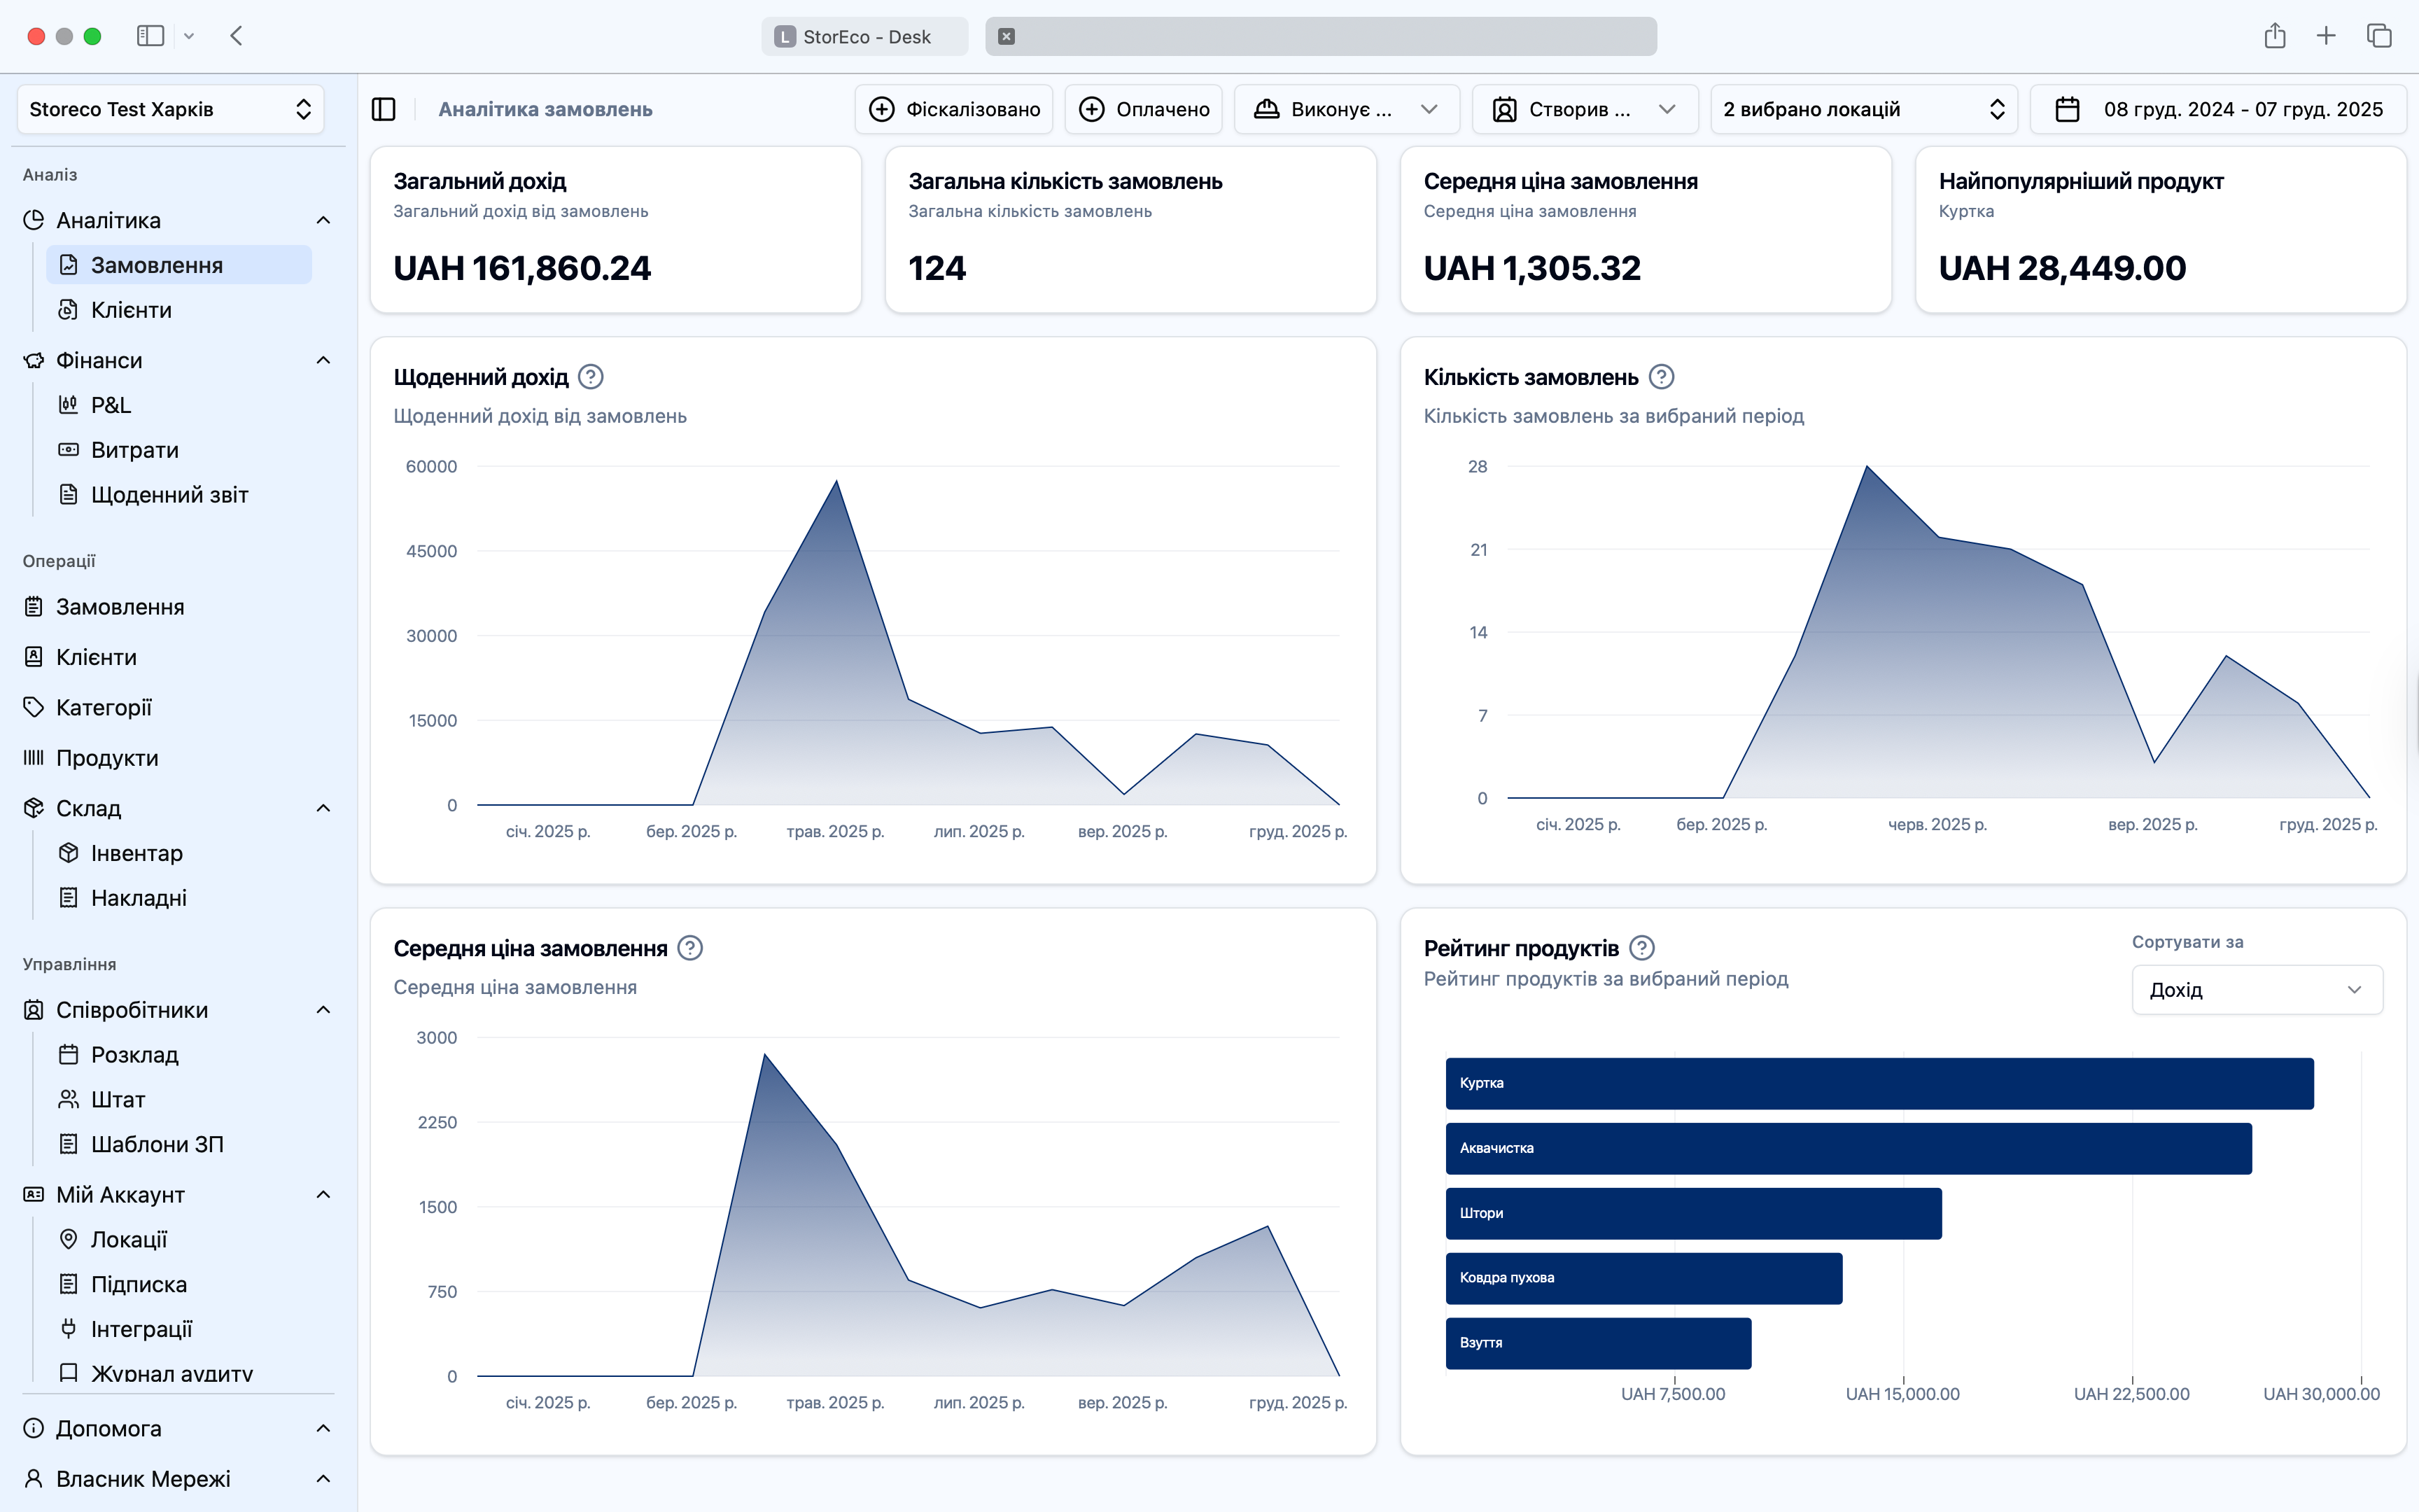Toggle the Оплачено filter
Screen dimensions: 2419x1512
click(x=1144, y=109)
